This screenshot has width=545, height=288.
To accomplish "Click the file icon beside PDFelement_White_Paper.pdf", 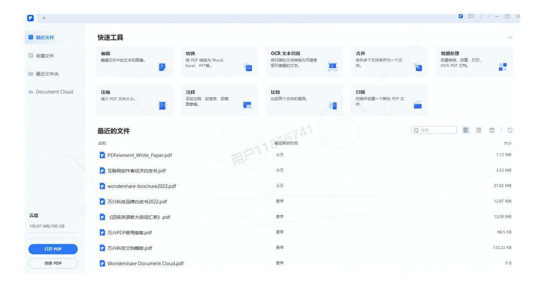I will click(102, 155).
